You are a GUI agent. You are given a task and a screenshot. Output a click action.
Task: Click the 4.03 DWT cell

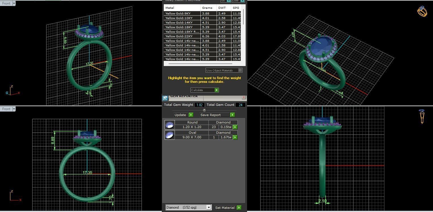click(x=224, y=36)
